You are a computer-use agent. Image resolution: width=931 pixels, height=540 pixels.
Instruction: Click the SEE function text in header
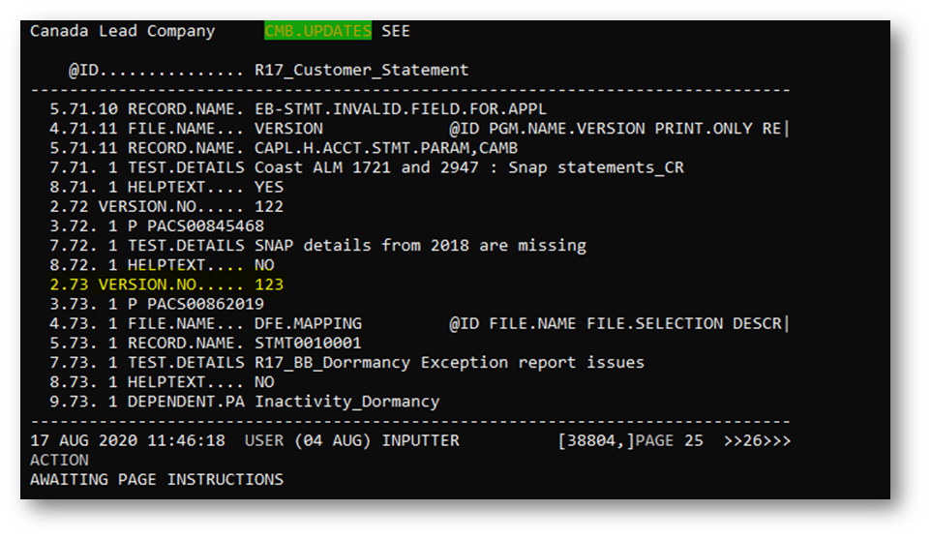pos(396,31)
